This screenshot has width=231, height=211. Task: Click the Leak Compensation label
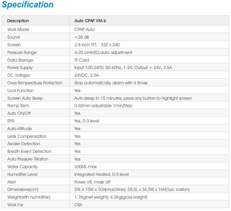[27, 136]
